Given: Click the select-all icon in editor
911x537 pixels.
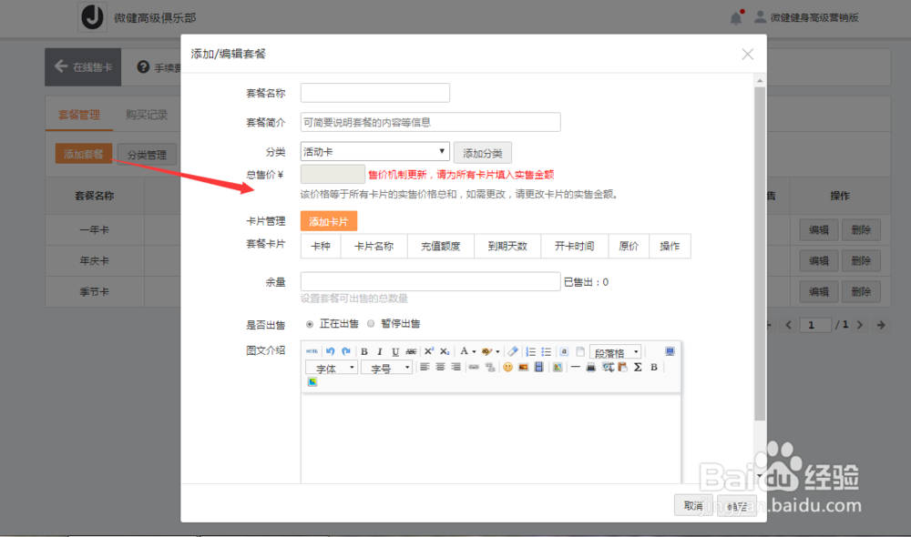Looking at the screenshot, I should (x=564, y=351).
